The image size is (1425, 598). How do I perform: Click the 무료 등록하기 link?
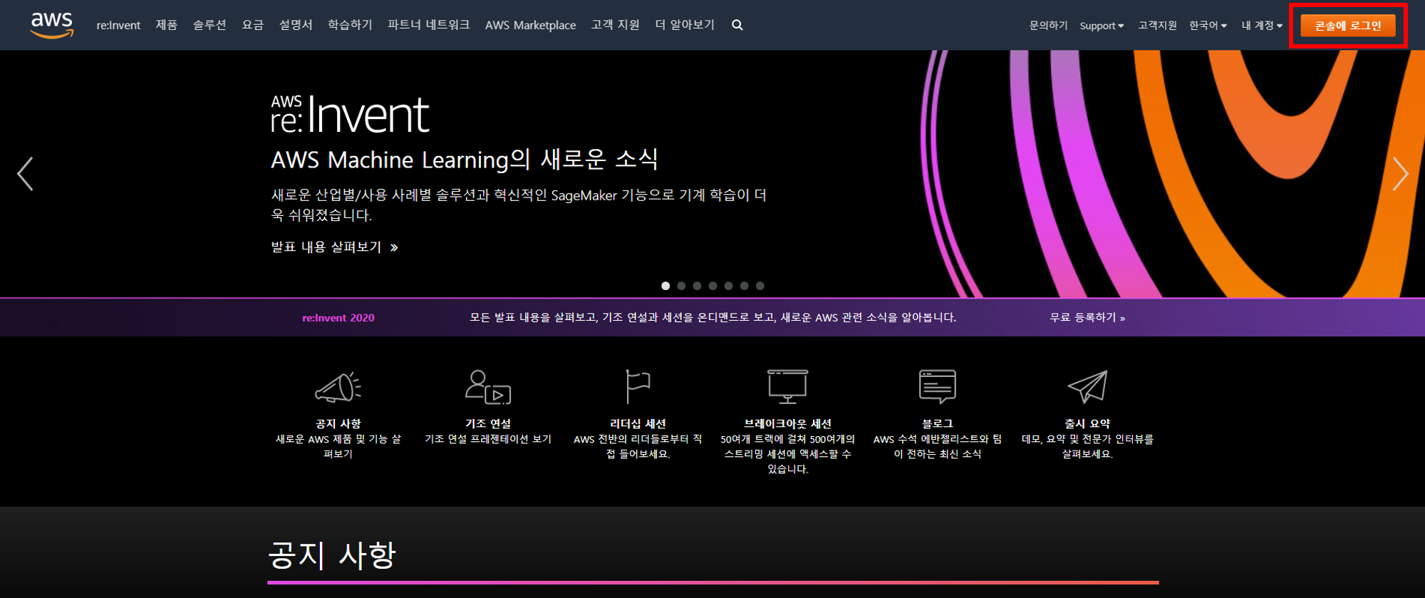1087,317
